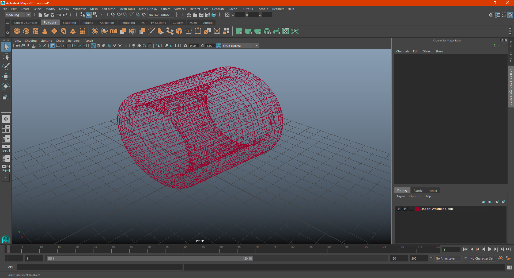Screen dimensions: 514x278
Task: Toggle the viewport grid display button
Action: click(x=53, y=46)
